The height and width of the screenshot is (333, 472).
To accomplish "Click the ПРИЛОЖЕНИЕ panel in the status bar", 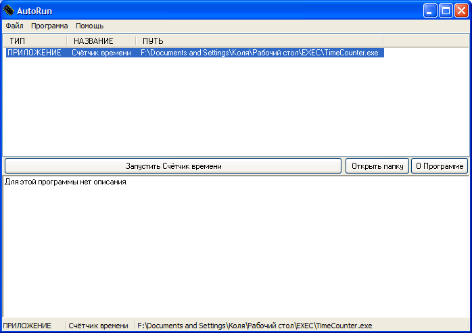I will pos(32,326).
